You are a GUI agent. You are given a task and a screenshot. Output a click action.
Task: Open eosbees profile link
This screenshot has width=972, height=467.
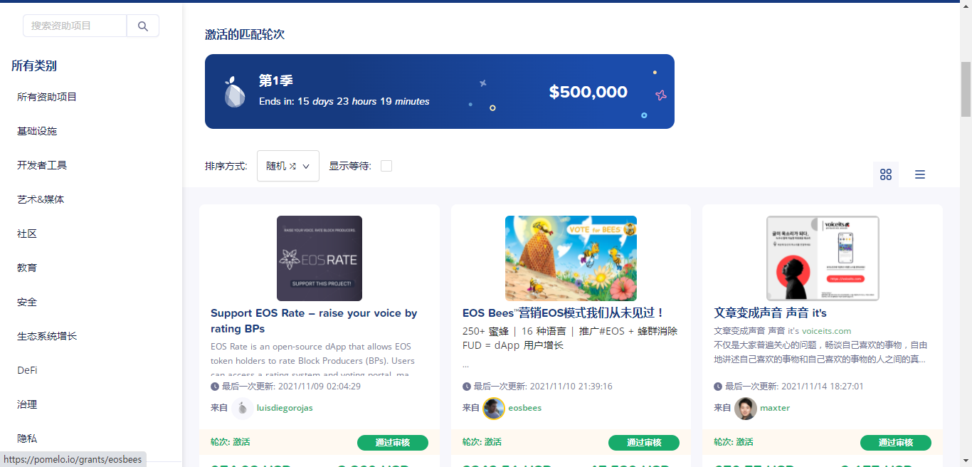(524, 408)
